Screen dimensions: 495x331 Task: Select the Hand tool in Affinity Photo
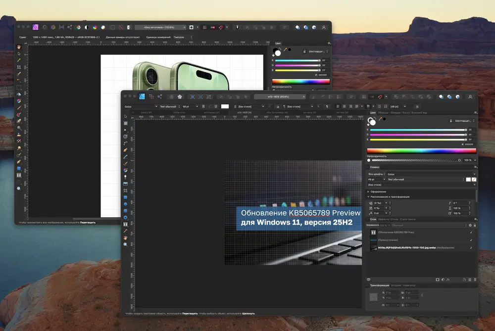pos(19,47)
